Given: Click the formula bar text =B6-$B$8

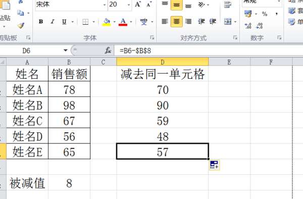Looking at the screenshot, I should pos(135,51).
